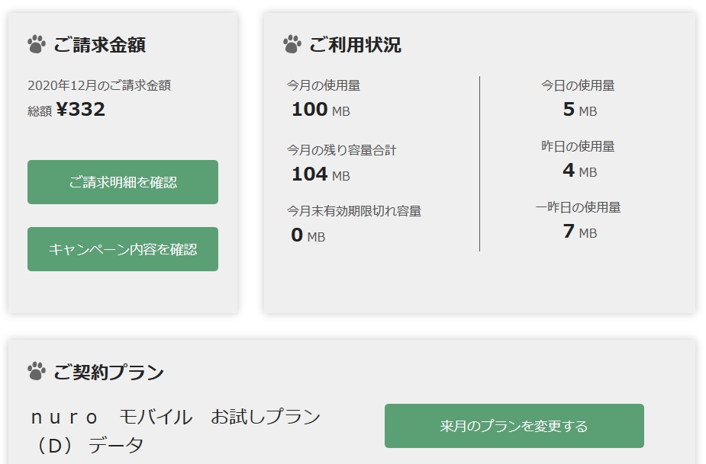Viewport: 706px width, 464px height.
Task: Open billing details via ご請求明細を確認
Action: [123, 182]
